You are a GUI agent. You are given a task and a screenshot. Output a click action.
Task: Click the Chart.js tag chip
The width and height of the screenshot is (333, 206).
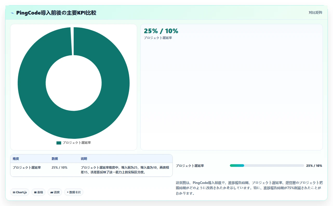20,192
